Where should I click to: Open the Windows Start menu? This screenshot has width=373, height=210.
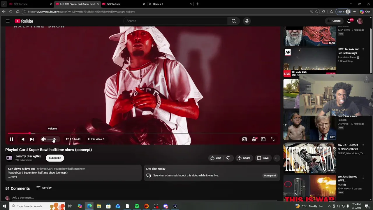coord(4,206)
